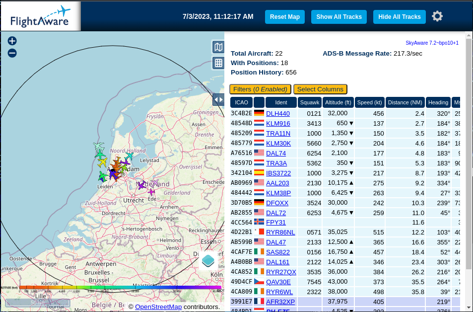Open the AAL203 flight link
The image size is (473, 312).
click(277, 183)
